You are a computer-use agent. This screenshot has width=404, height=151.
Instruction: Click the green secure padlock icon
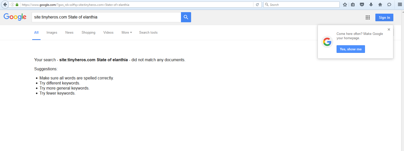(17, 5)
